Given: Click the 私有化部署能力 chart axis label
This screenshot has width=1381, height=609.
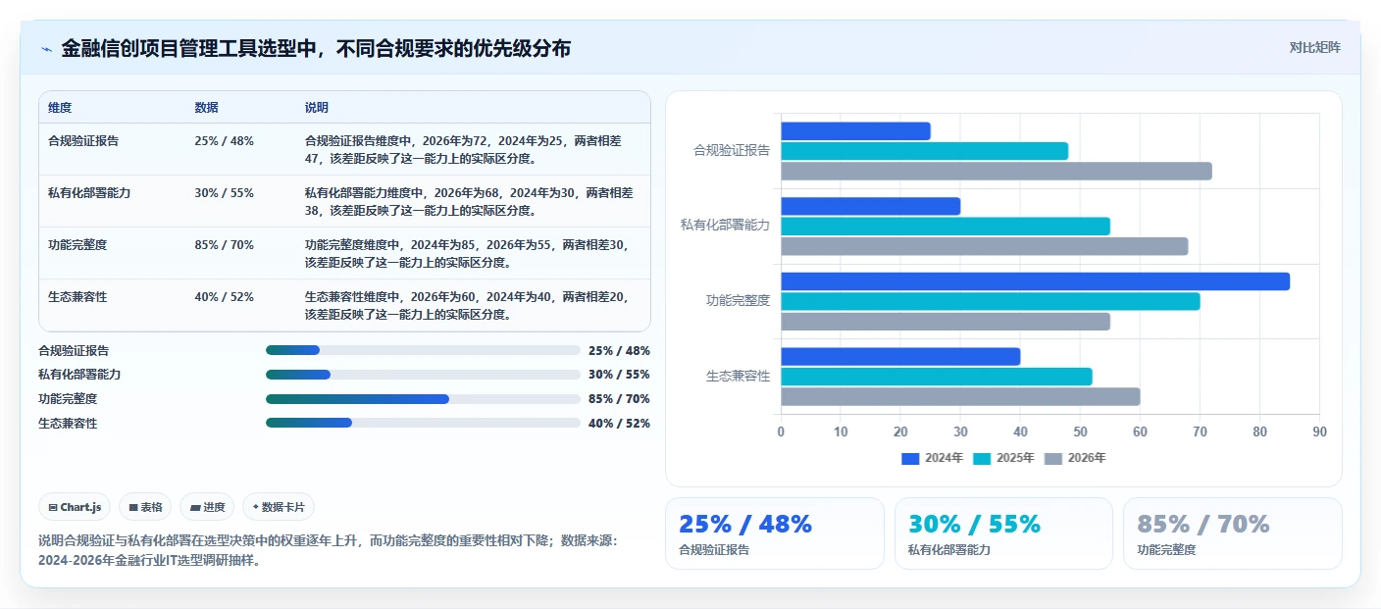Looking at the screenshot, I should [726, 226].
